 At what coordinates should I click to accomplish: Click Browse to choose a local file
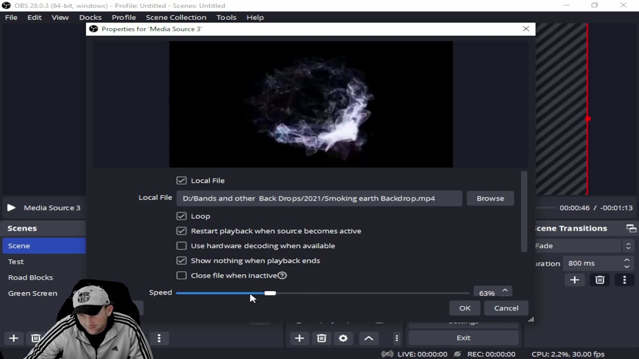point(490,198)
